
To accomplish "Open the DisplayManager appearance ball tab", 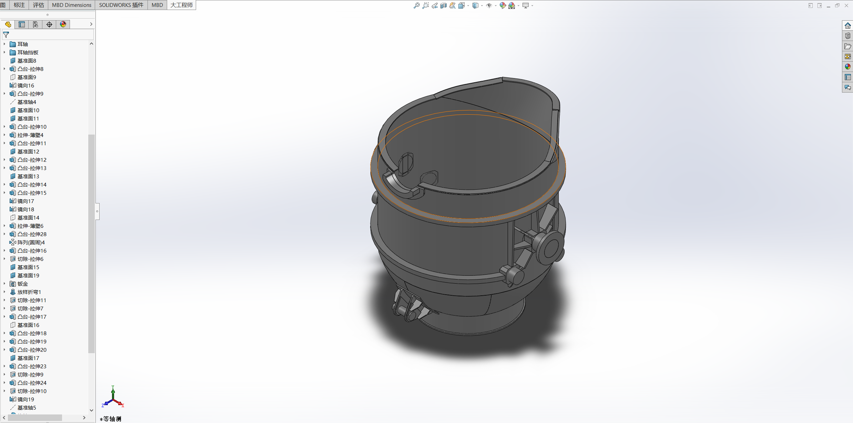I will [63, 24].
